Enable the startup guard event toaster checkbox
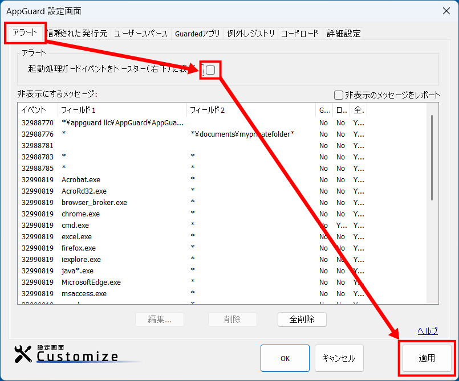The image size is (459, 381). [x=210, y=69]
